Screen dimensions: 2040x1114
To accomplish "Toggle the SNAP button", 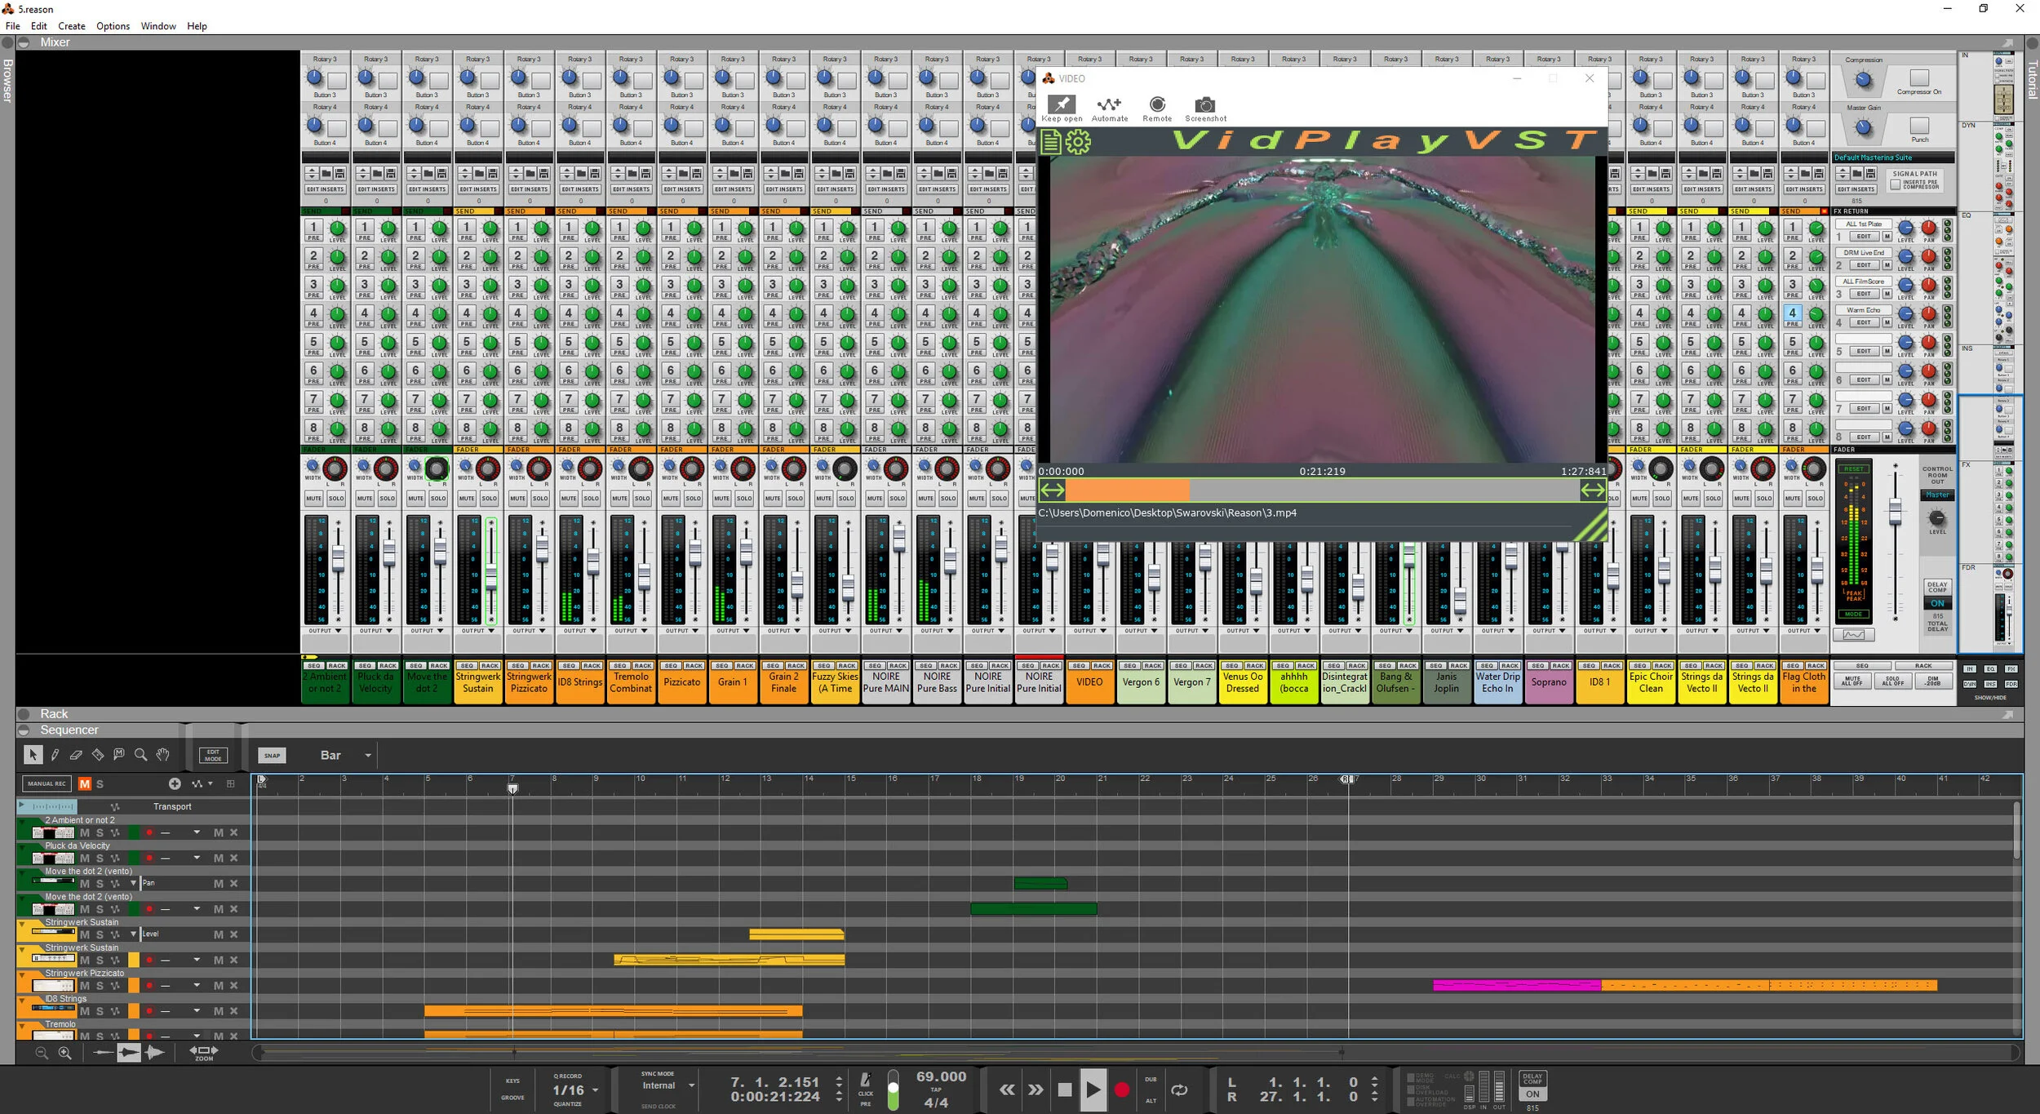I will (272, 756).
